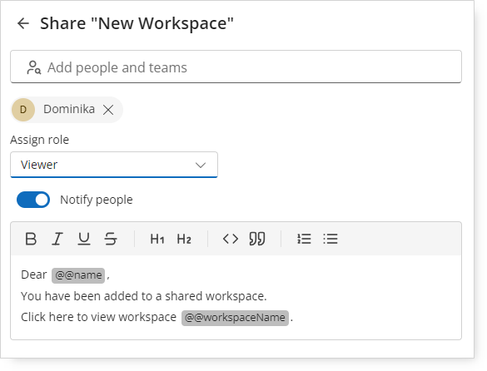Image resolution: width=487 pixels, height=371 pixels.
Task: Set Heading 2 style
Action: pos(184,239)
